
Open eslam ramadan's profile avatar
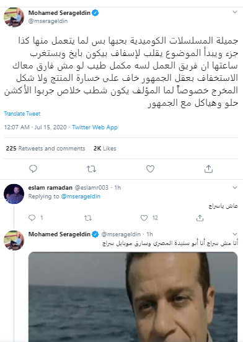[14, 194]
